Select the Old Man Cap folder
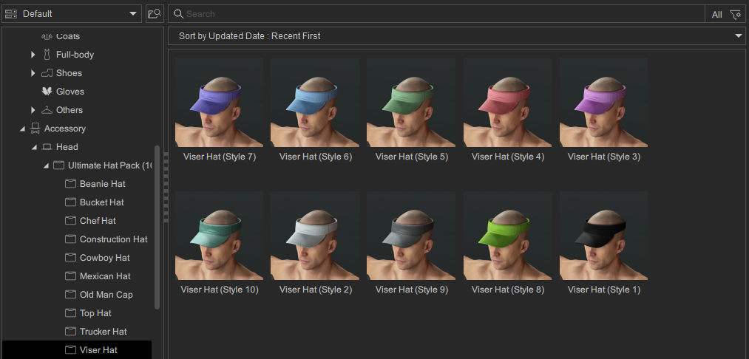Image resolution: width=749 pixels, height=359 pixels. click(106, 295)
